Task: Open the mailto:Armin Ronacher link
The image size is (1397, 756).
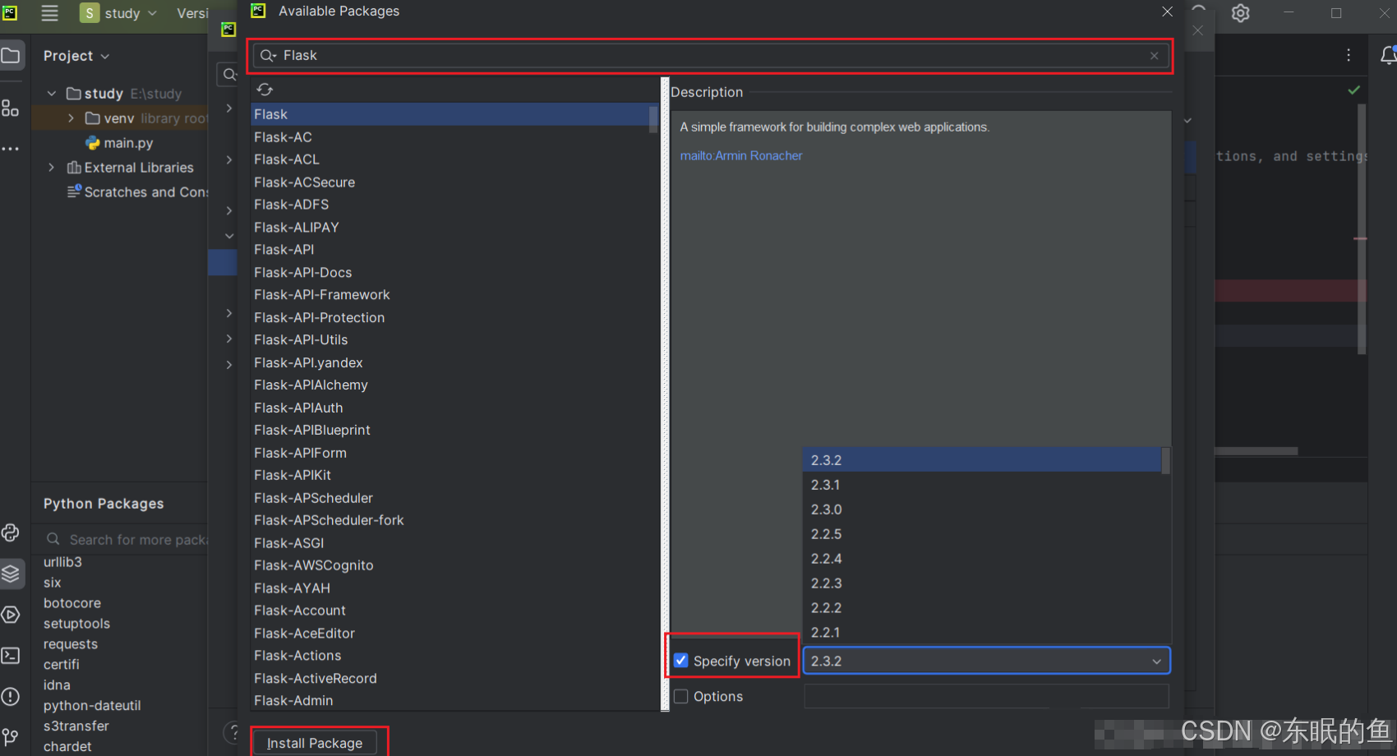Action: tap(740, 155)
